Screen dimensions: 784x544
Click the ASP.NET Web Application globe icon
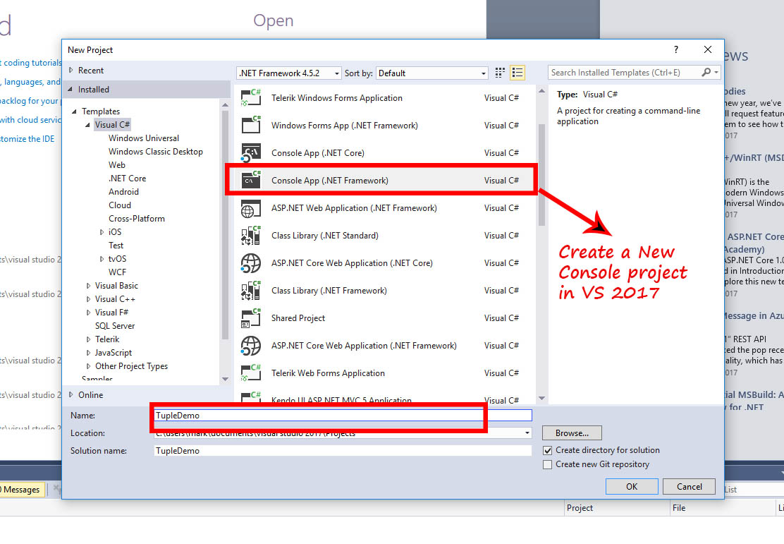click(x=251, y=208)
